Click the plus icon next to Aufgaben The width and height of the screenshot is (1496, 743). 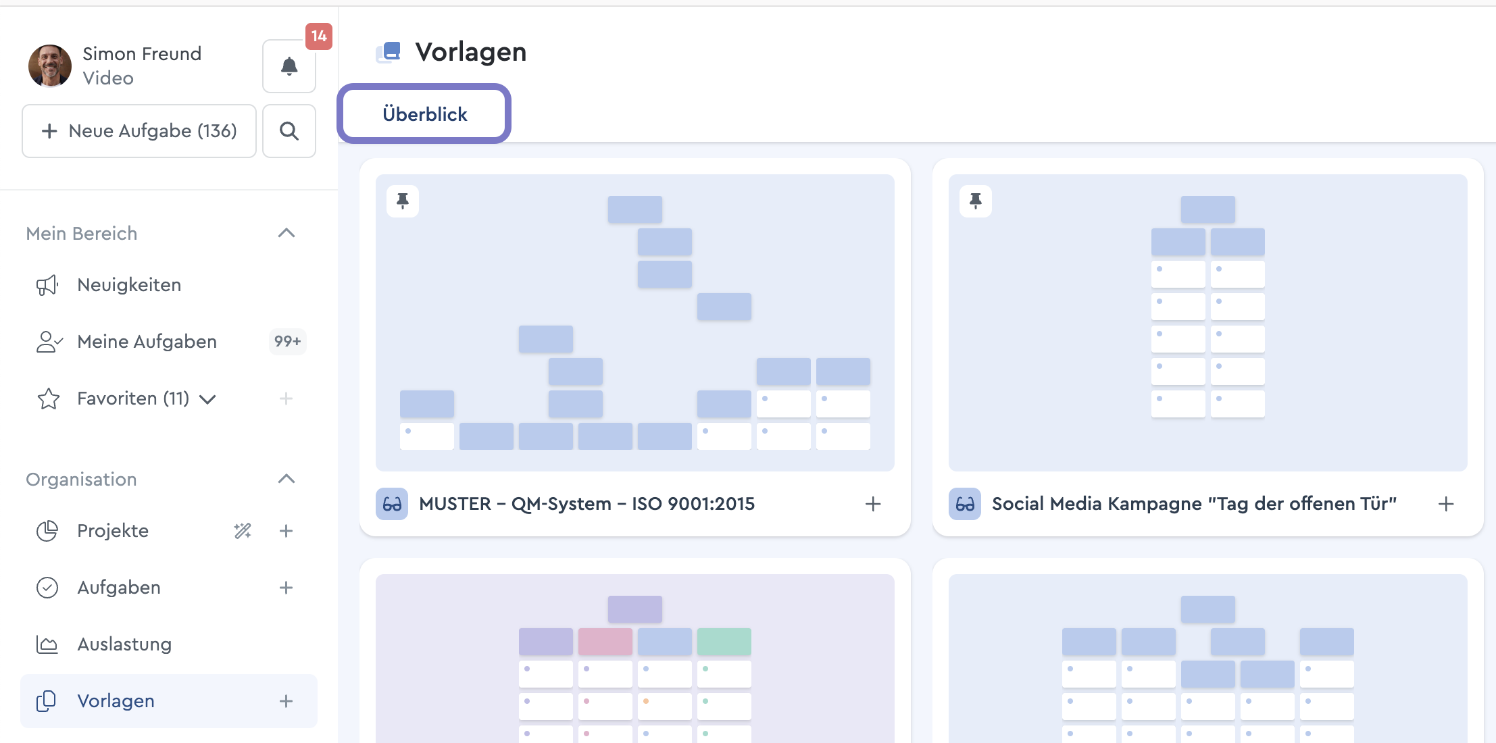[286, 588]
